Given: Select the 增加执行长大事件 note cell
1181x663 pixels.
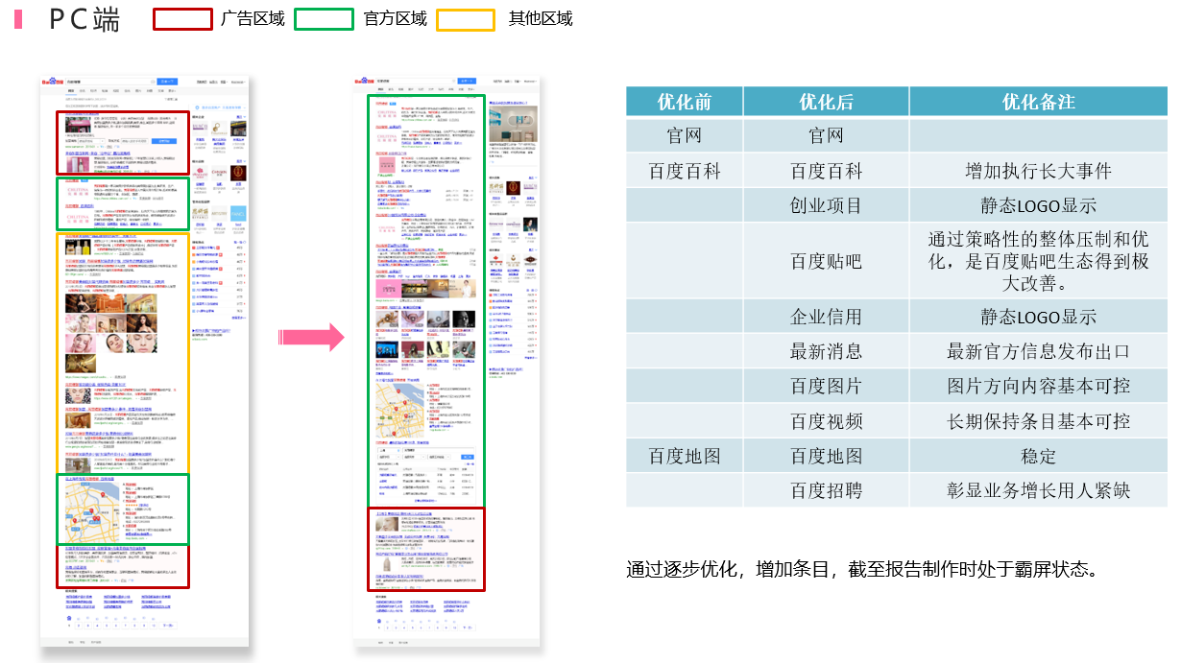Looking at the screenshot, I should (x=1039, y=171).
